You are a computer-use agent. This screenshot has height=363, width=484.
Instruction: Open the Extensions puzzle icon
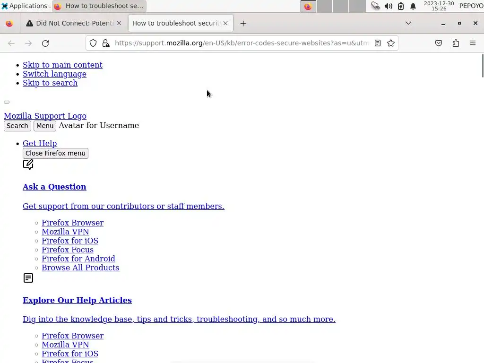(x=456, y=43)
